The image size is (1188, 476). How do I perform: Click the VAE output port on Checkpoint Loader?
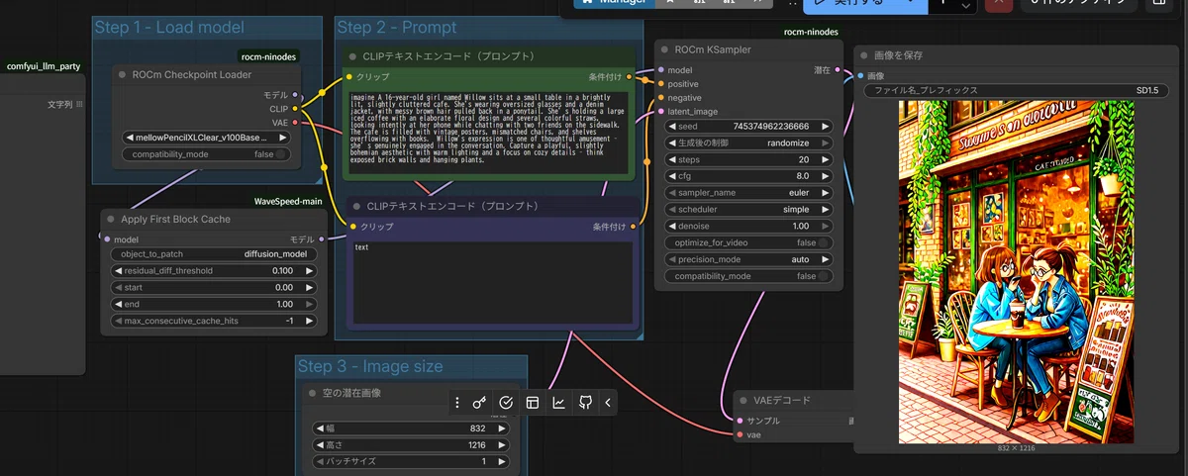[295, 123]
